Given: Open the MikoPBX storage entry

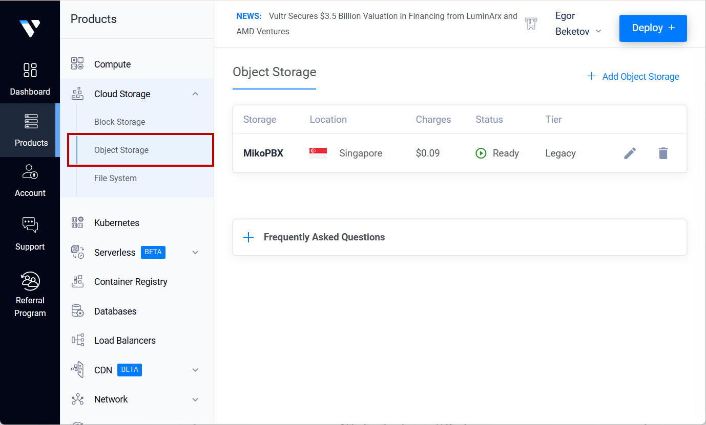Looking at the screenshot, I should (263, 153).
